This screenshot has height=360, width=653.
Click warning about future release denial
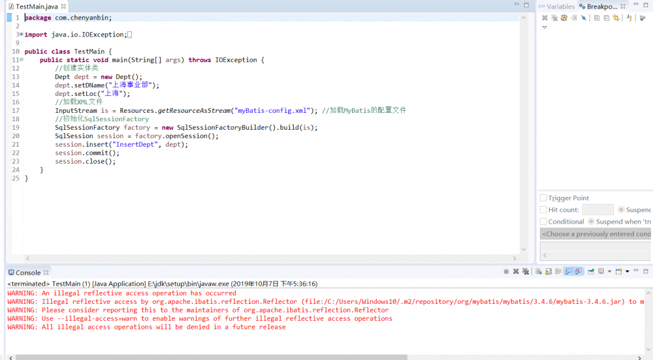tap(146, 327)
